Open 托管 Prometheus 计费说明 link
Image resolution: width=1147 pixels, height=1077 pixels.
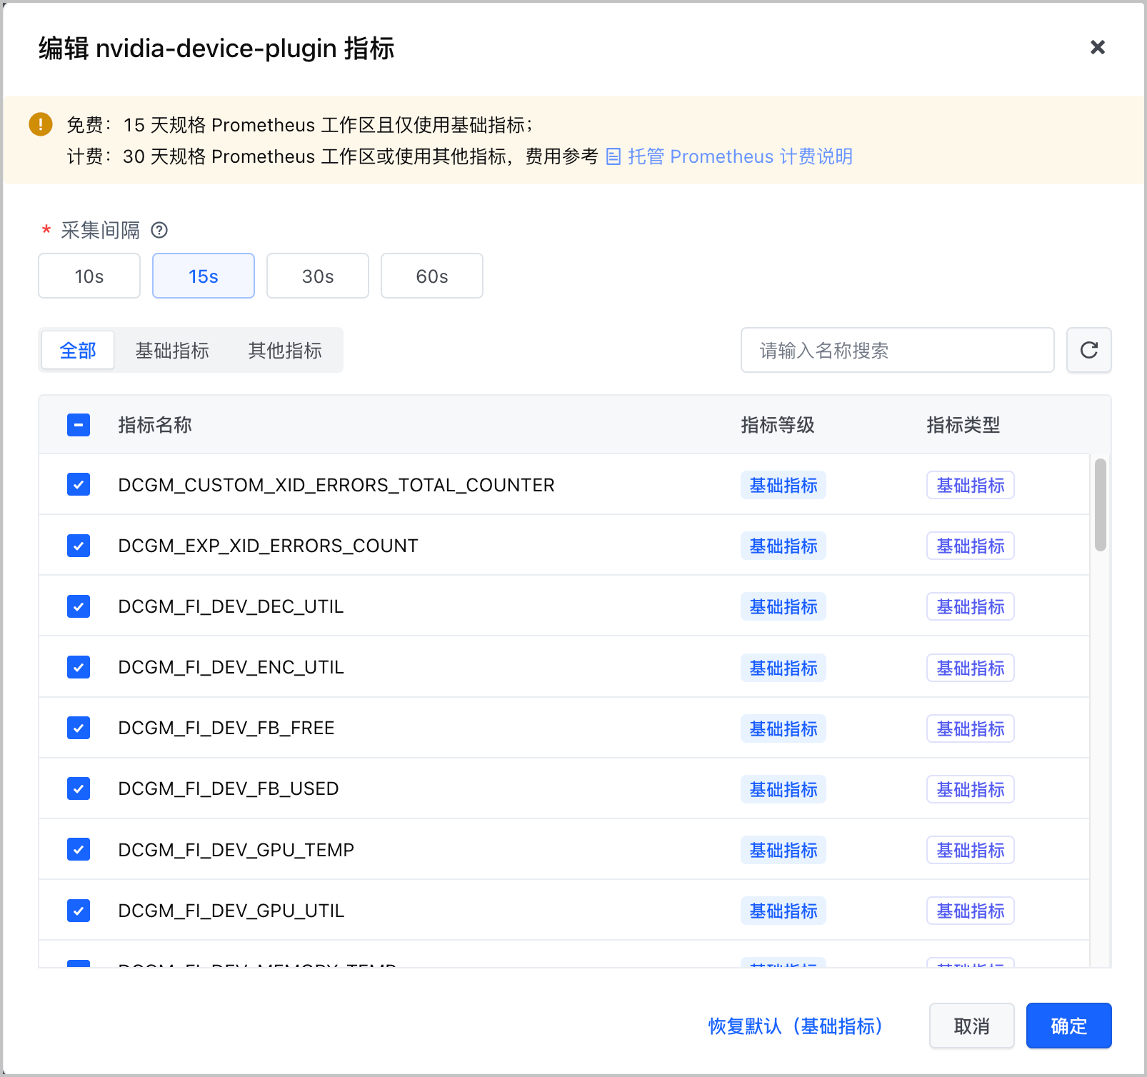point(740,156)
